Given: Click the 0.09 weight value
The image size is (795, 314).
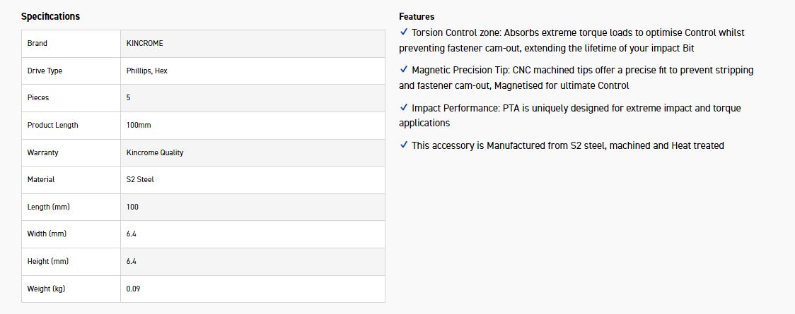Looking at the screenshot, I should pyautogui.click(x=133, y=289).
